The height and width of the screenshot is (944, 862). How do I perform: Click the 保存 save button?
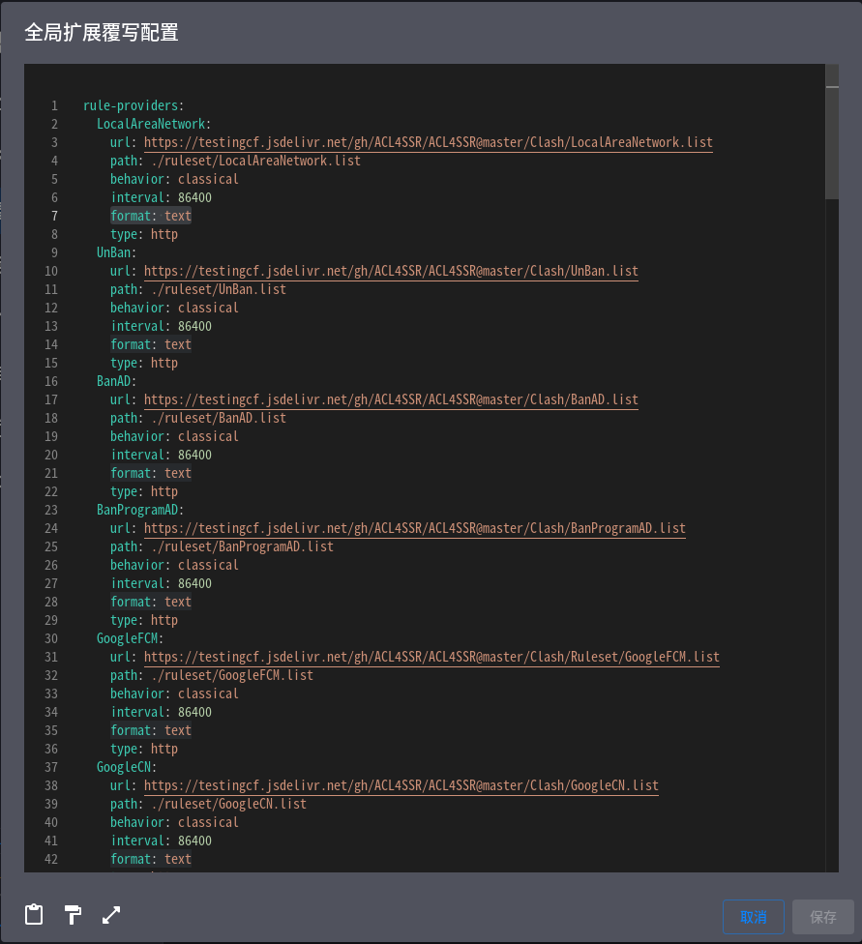coord(823,917)
